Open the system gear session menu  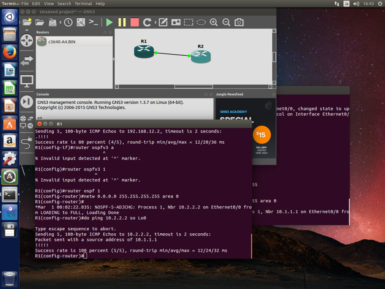tap(380, 4)
